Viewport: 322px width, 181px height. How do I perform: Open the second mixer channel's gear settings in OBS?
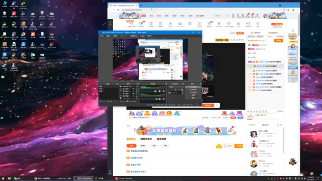tap(164, 99)
